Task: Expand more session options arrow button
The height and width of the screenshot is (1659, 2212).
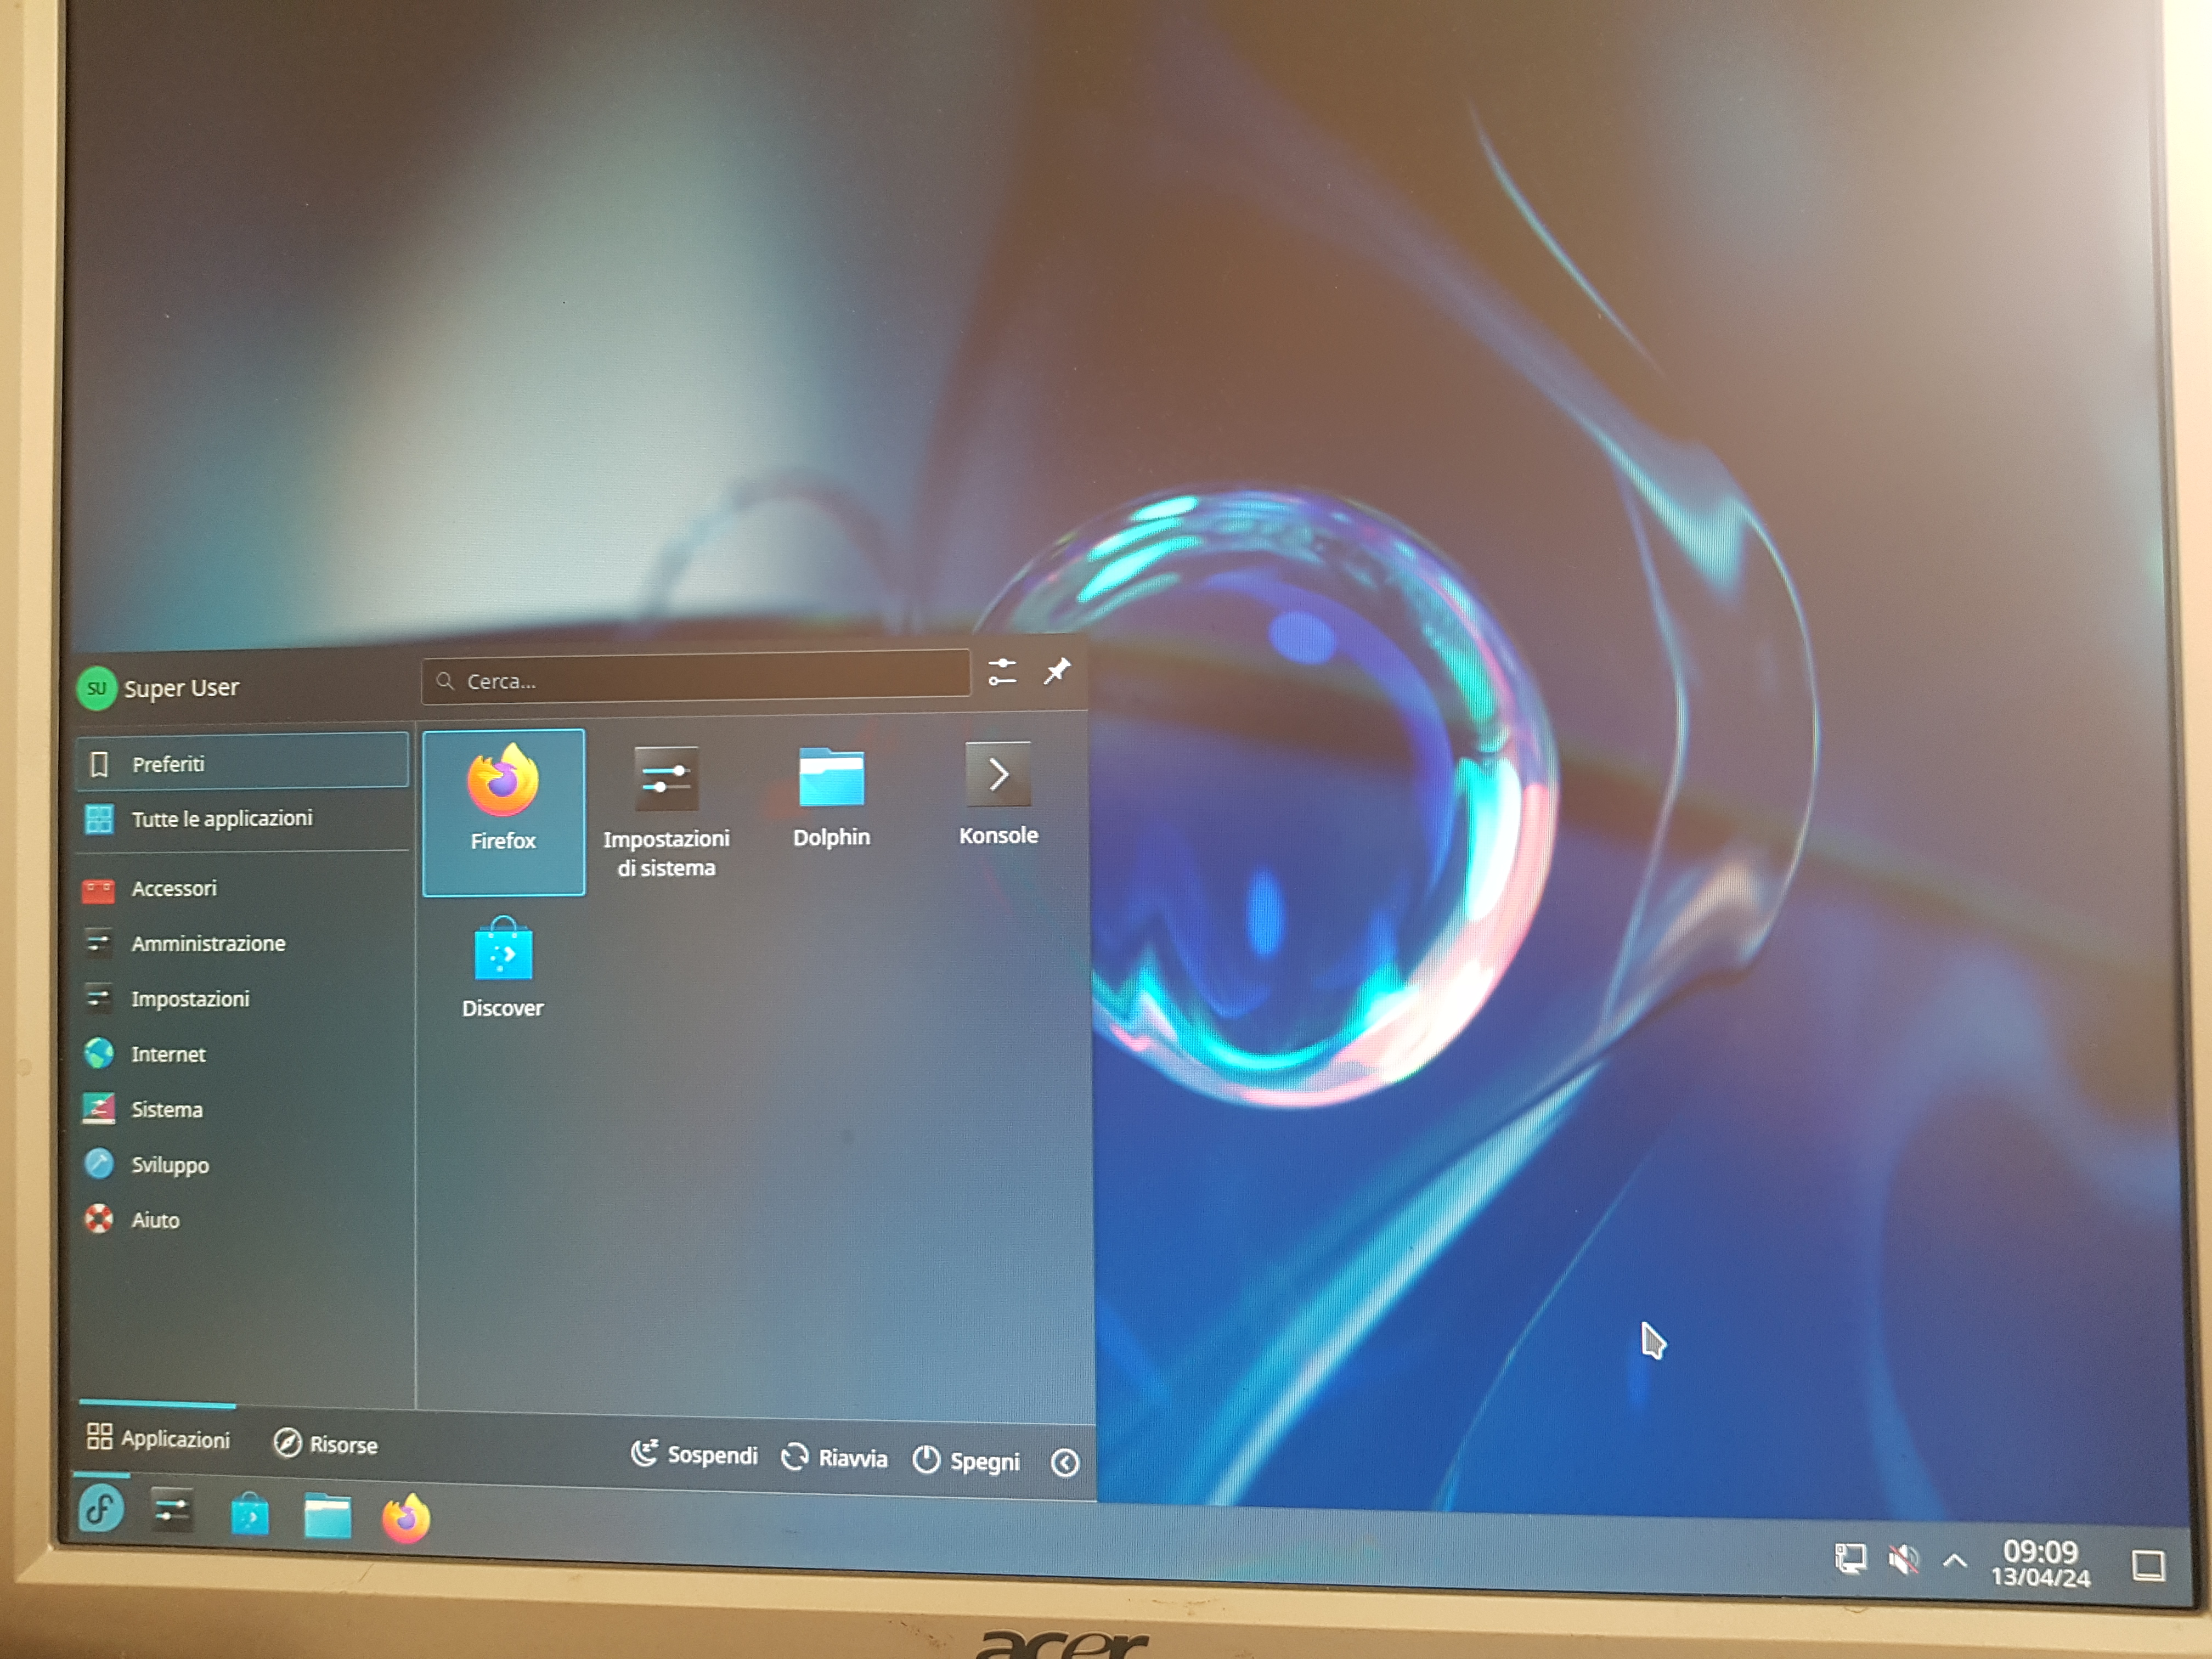Action: [1065, 1463]
